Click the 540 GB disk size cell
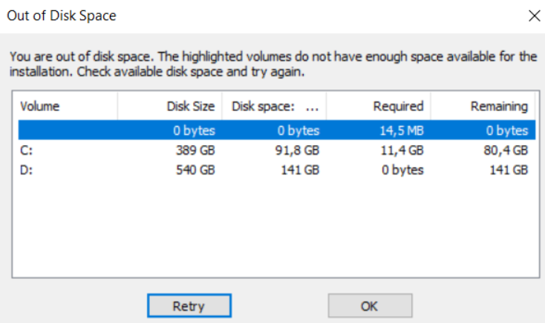 click(195, 170)
